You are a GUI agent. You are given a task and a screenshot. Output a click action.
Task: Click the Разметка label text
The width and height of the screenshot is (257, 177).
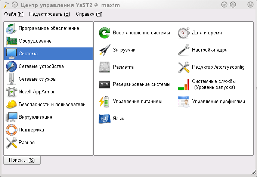tap(123, 67)
